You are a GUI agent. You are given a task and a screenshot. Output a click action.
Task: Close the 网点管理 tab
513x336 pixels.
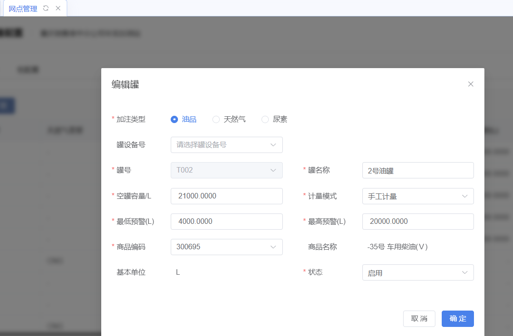coord(58,8)
